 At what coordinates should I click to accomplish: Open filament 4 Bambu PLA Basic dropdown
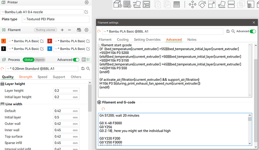point(69,49)
